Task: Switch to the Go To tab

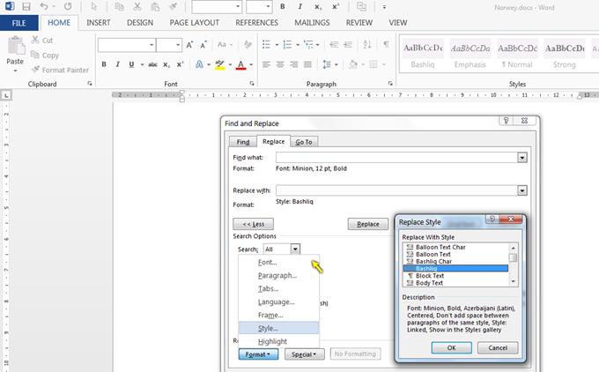Action: click(303, 141)
